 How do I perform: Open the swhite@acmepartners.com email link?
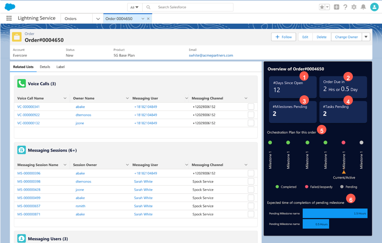click(211, 55)
